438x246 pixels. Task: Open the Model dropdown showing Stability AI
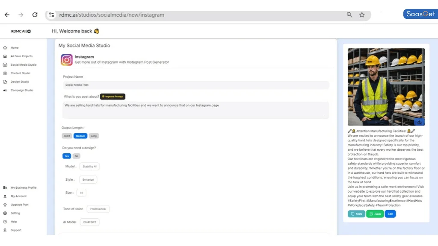click(x=89, y=166)
